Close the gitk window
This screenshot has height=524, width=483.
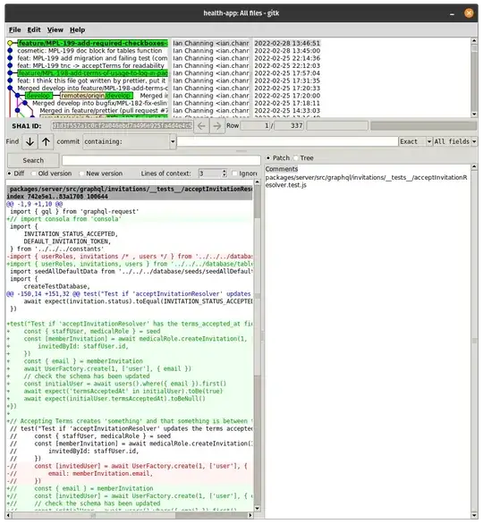[469, 13]
